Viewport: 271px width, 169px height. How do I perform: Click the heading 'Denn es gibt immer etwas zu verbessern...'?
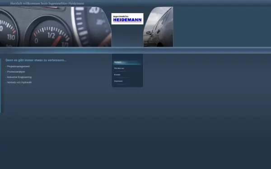tap(36, 60)
